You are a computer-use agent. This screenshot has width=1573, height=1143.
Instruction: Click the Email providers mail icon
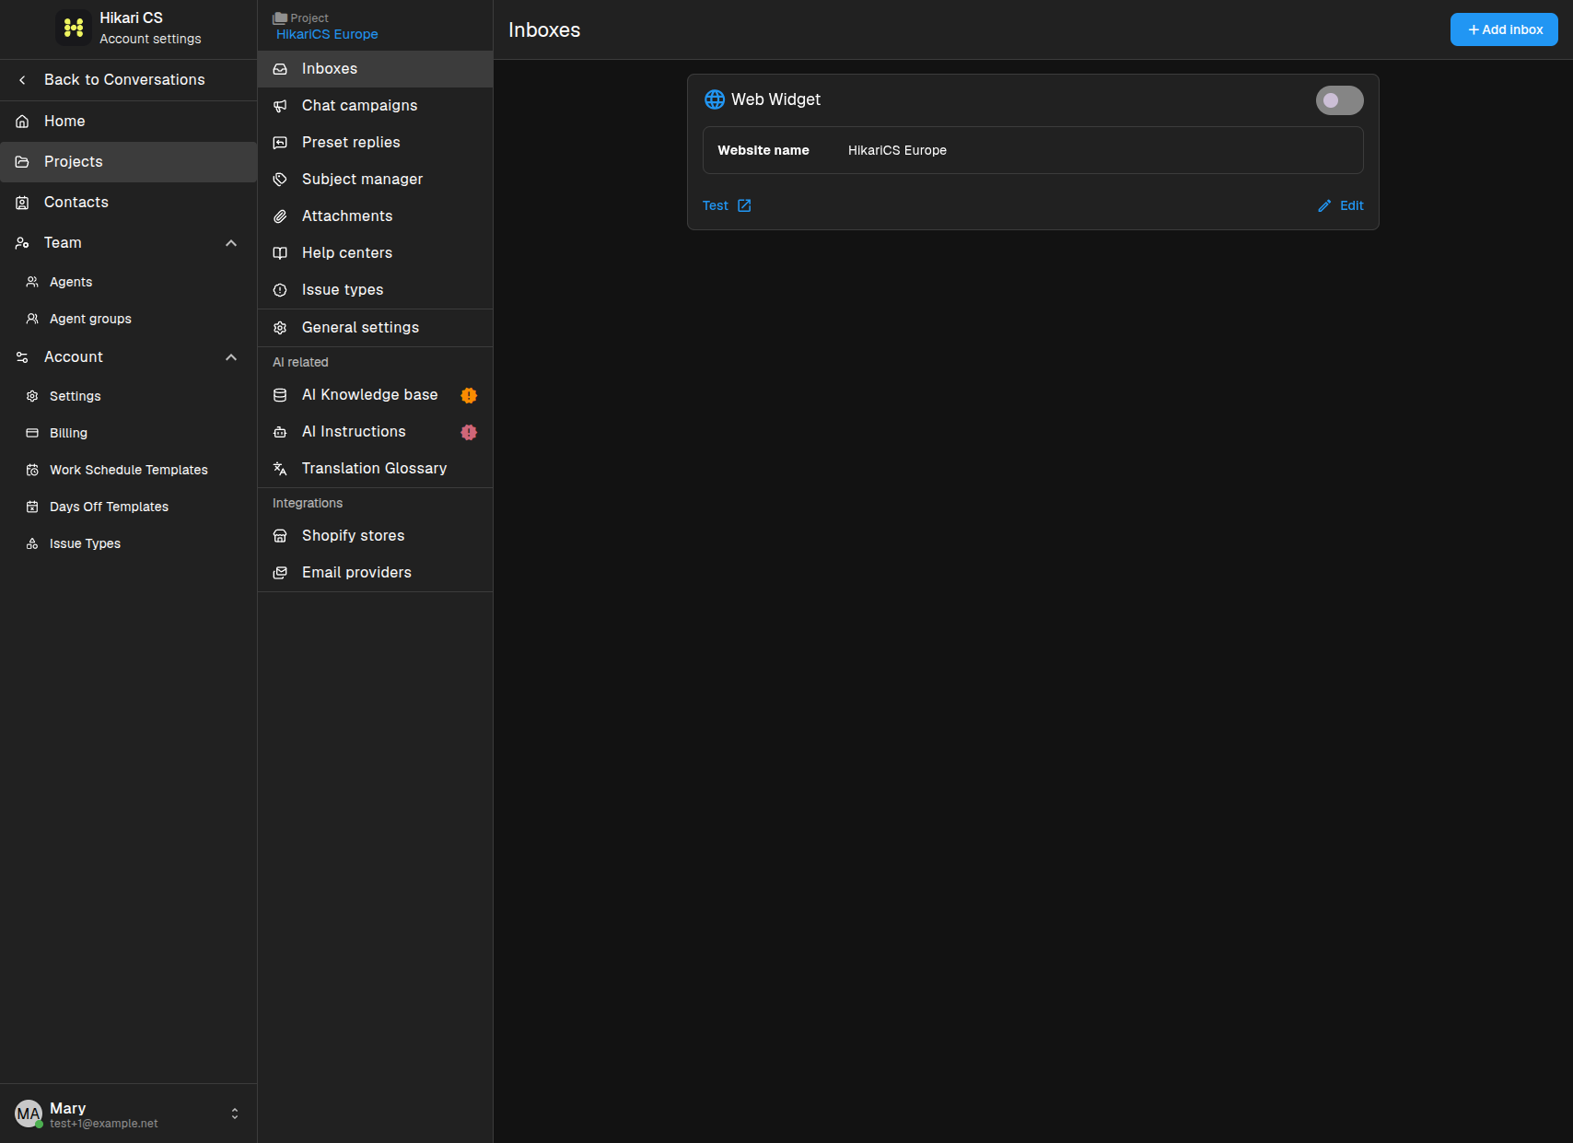[x=280, y=573]
